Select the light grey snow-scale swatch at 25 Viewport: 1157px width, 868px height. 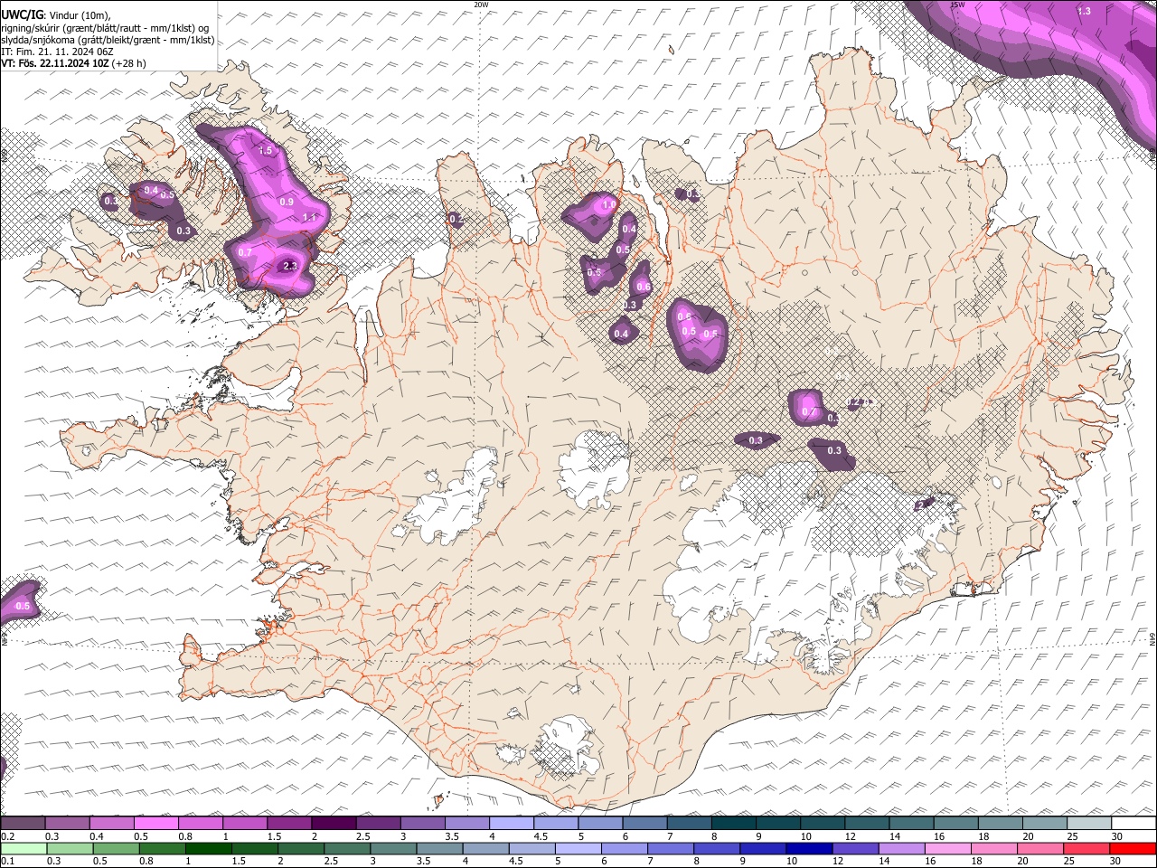point(1089,824)
